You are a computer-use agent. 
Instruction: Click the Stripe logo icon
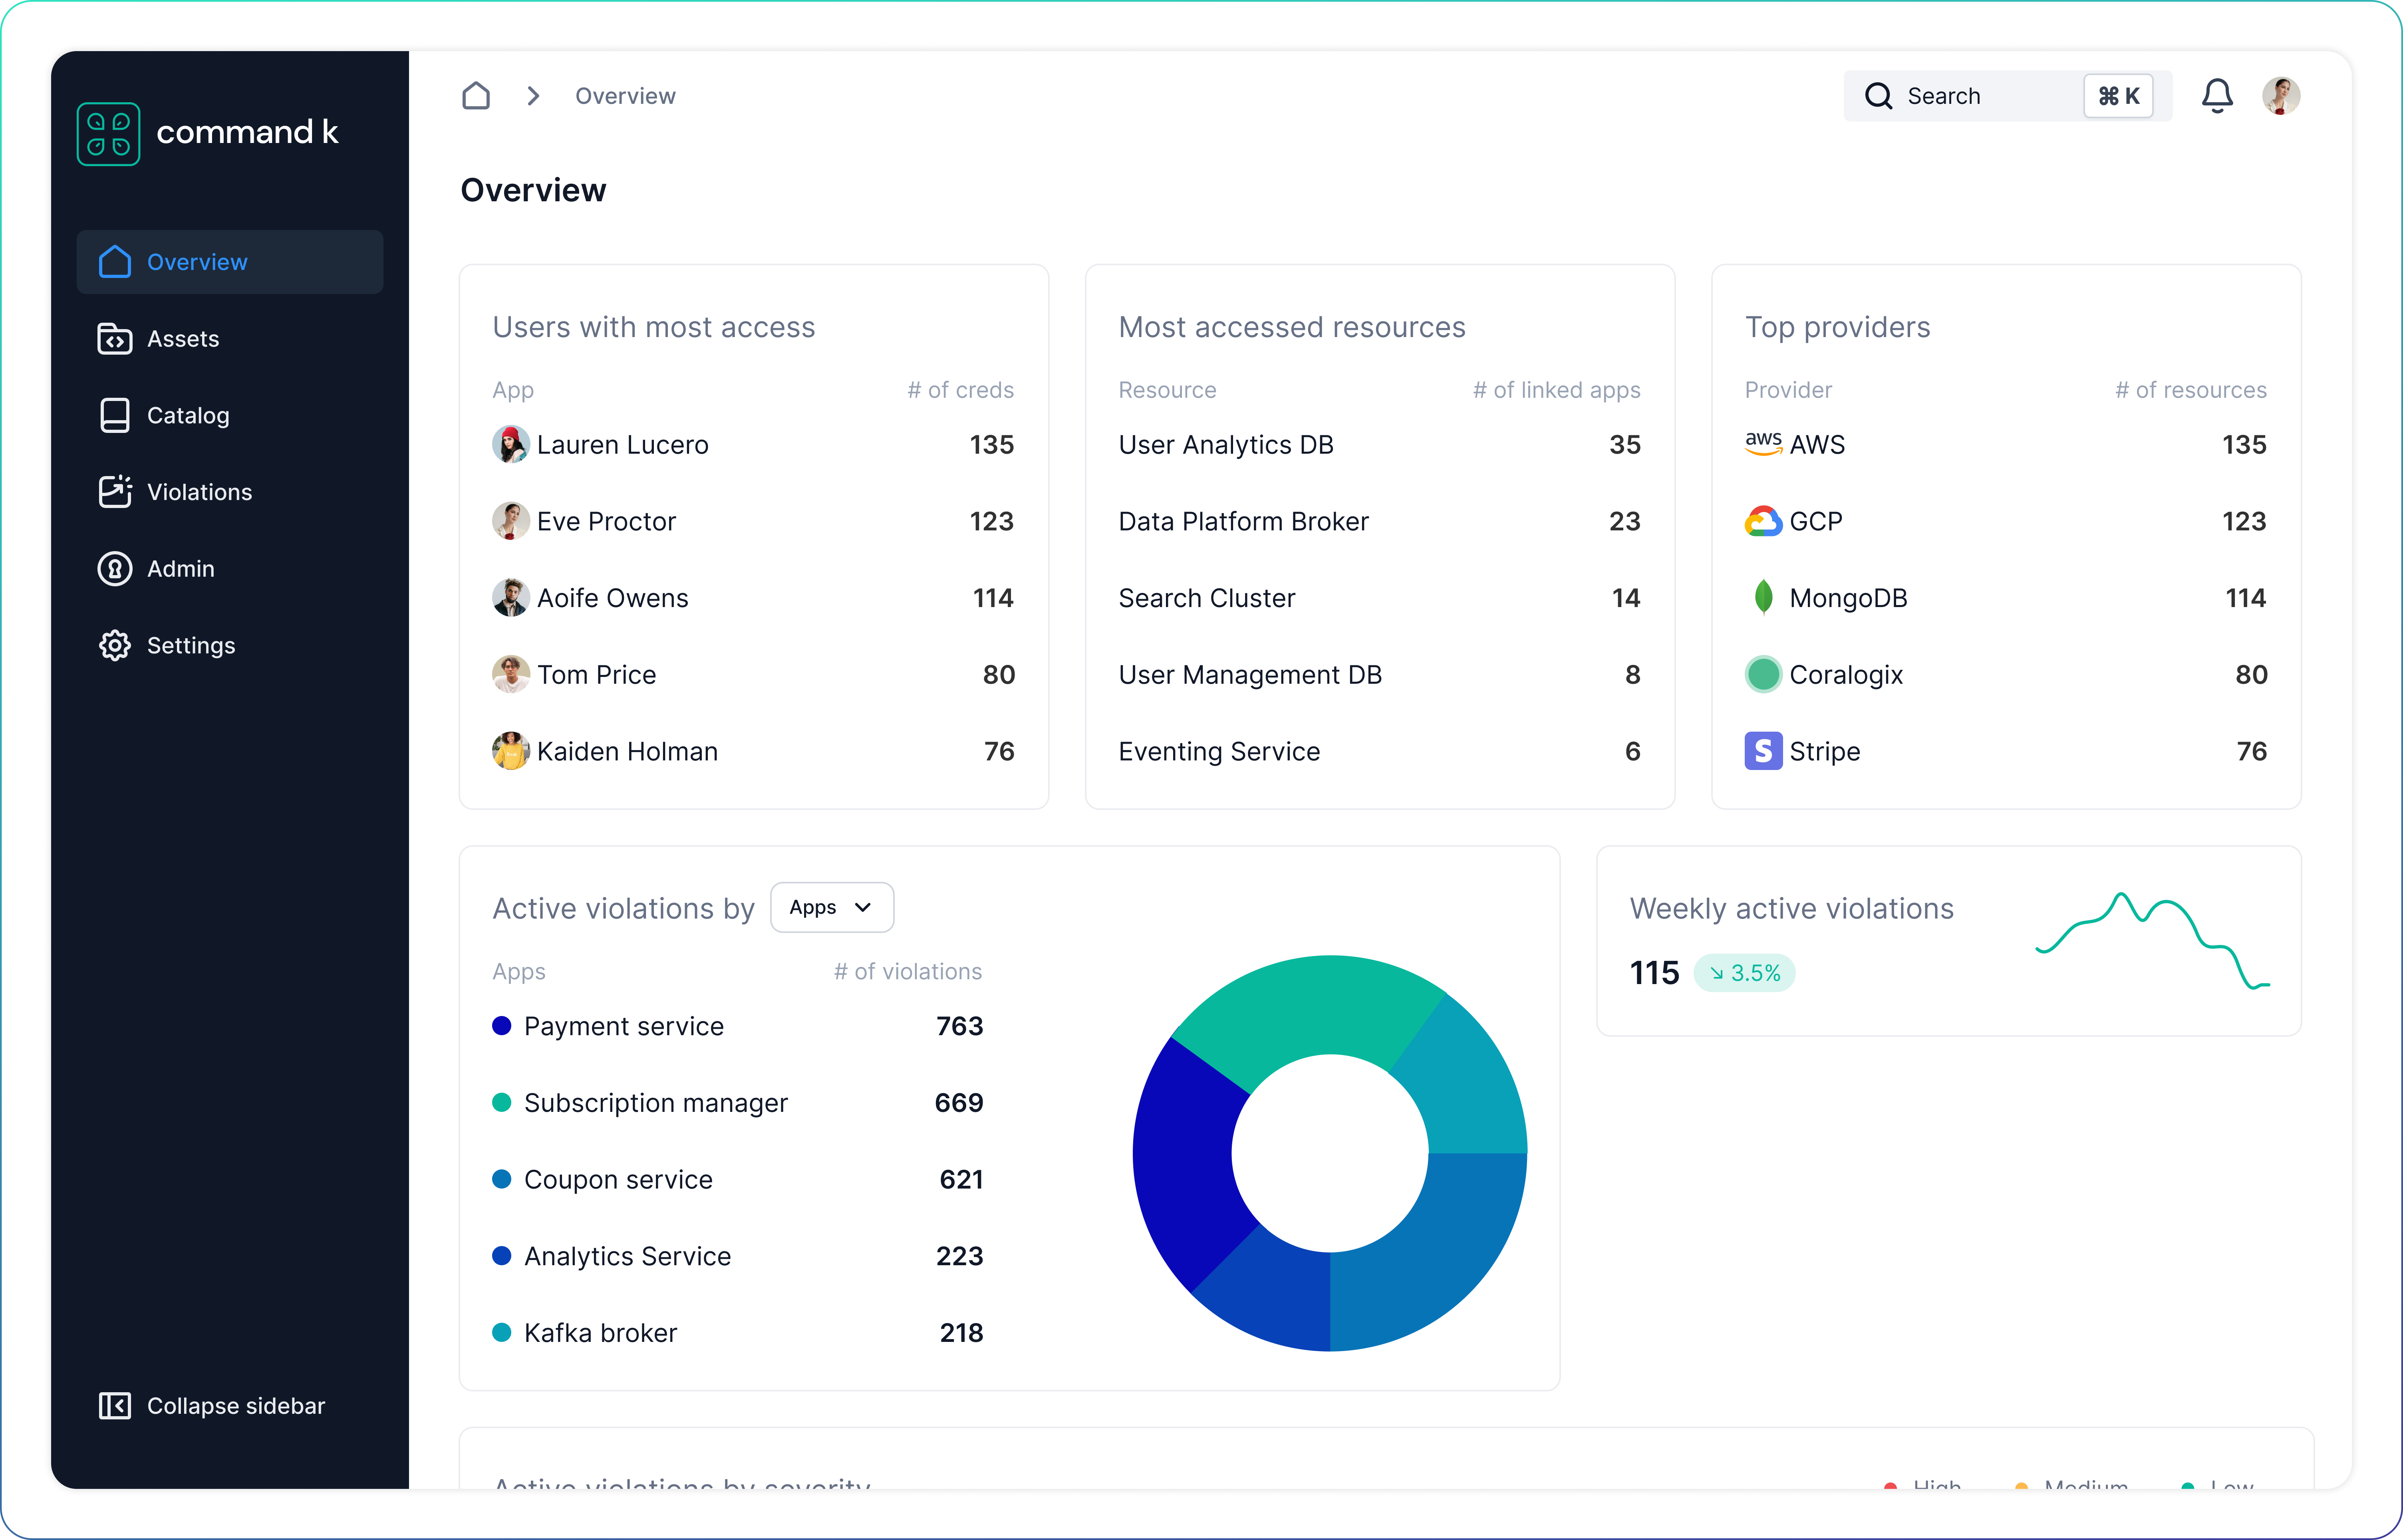coord(1763,751)
